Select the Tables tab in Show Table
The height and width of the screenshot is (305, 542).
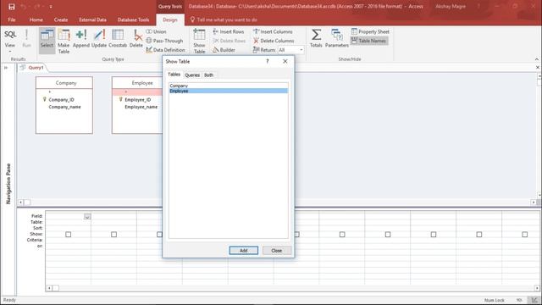coord(174,75)
